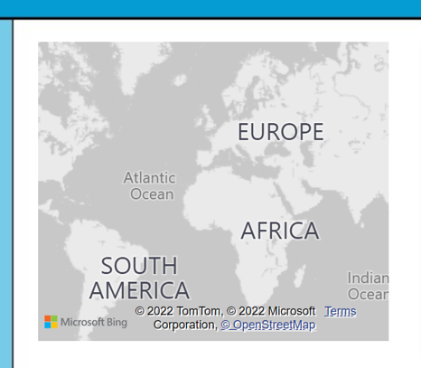
Task: Click the AFRICA label on the map
Action: pos(280,231)
